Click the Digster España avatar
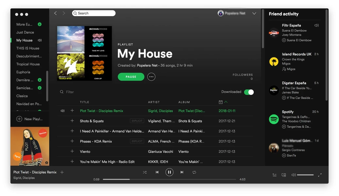 click(274, 90)
